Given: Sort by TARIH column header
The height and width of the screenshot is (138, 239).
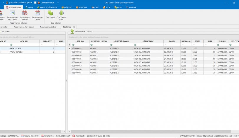Looking at the screenshot, I should click(172, 41).
